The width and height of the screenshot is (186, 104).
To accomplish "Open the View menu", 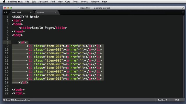I will (x=60, y=2).
